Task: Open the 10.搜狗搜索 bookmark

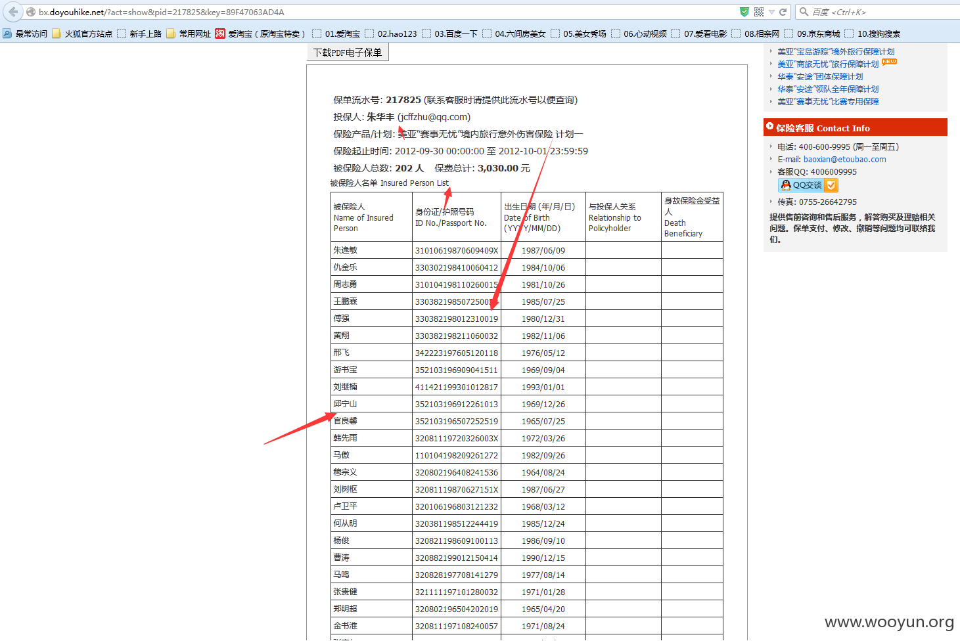Action: (x=873, y=33)
